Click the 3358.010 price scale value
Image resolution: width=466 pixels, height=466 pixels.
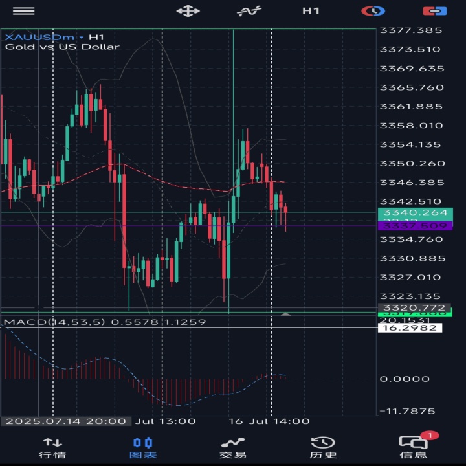412,126
